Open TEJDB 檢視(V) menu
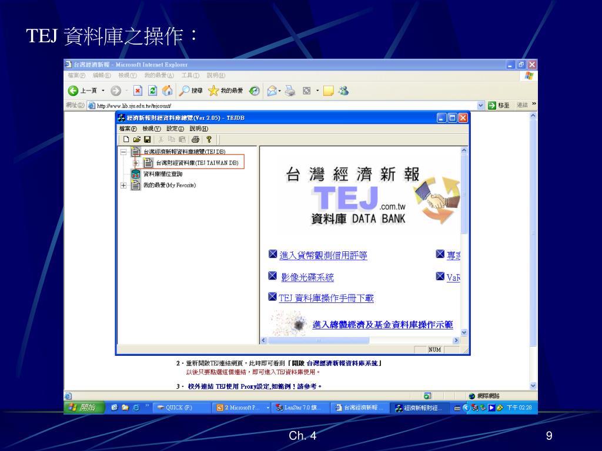The height and width of the screenshot is (451, 602). 151,129
